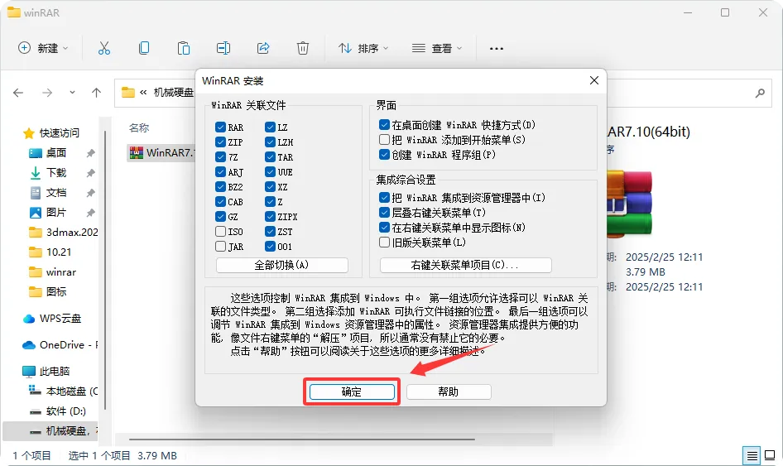The image size is (783, 466).
Task: Select the WinRAR7 installer file icon
Action: pos(137,153)
